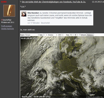The width and height of the screenshot is (104, 98).
Task: Open Bearbeitet edit history link
Action: tap(45, 23)
